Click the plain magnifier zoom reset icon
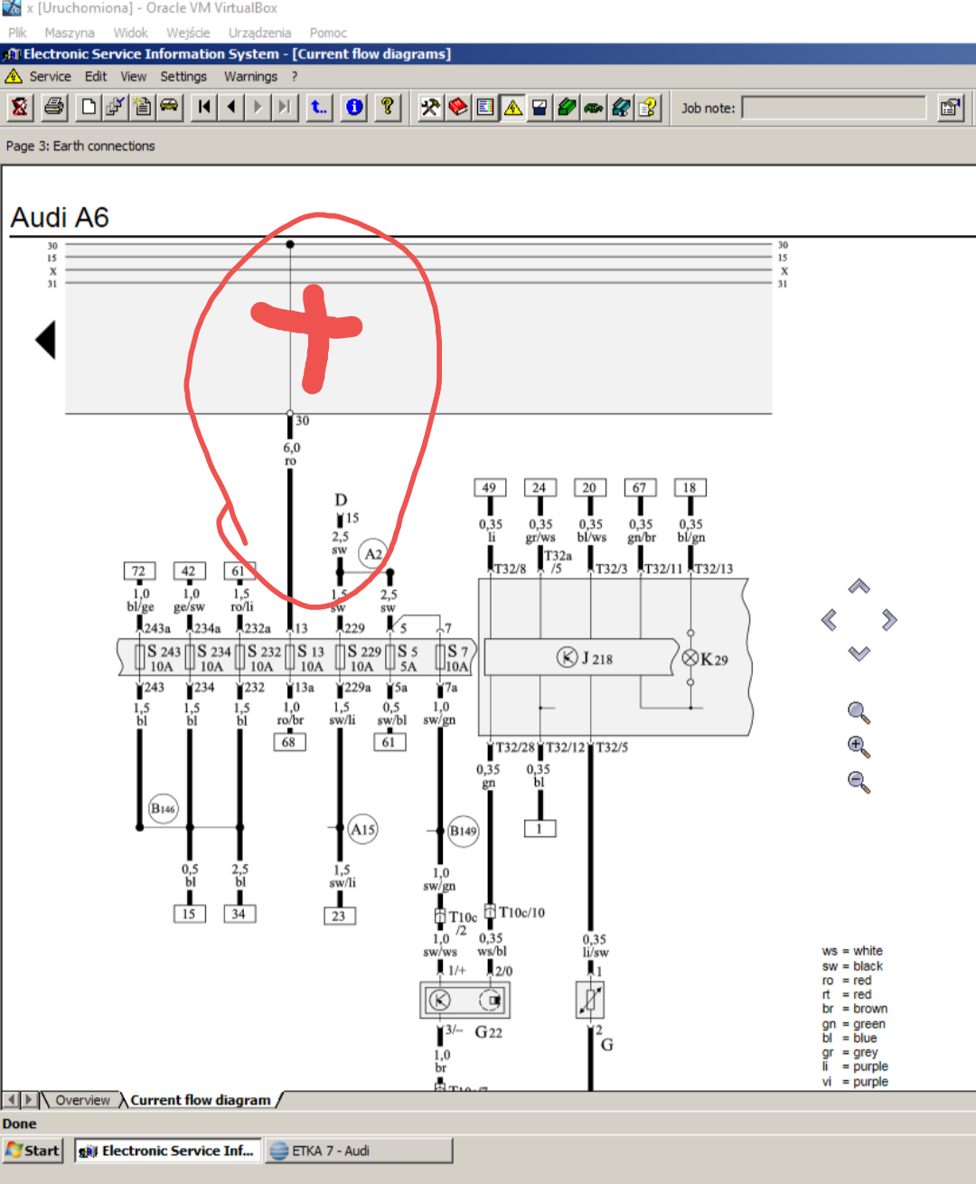The image size is (976, 1184). [x=859, y=713]
